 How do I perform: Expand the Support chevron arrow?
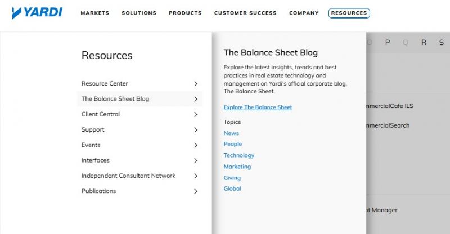[196, 130]
